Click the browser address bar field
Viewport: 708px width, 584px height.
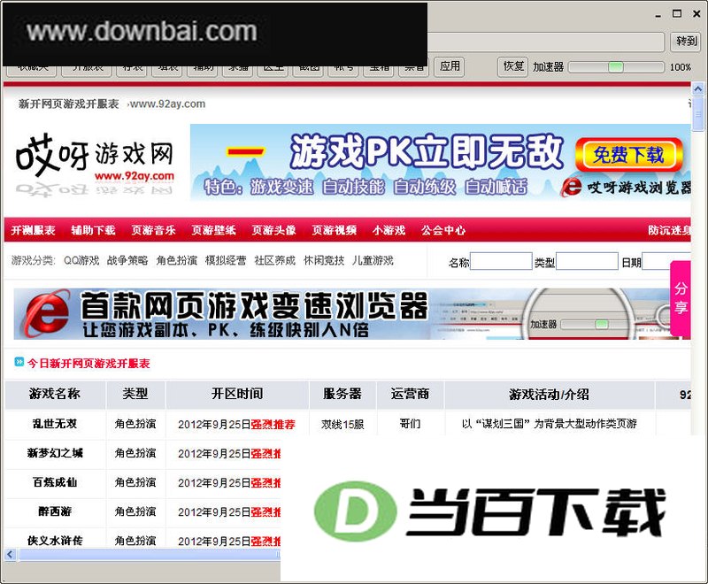pos(545,42)
